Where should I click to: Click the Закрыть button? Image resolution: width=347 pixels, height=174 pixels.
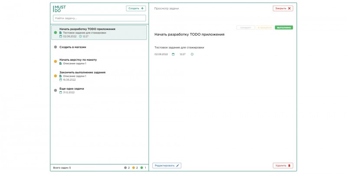tap(283, 8)
